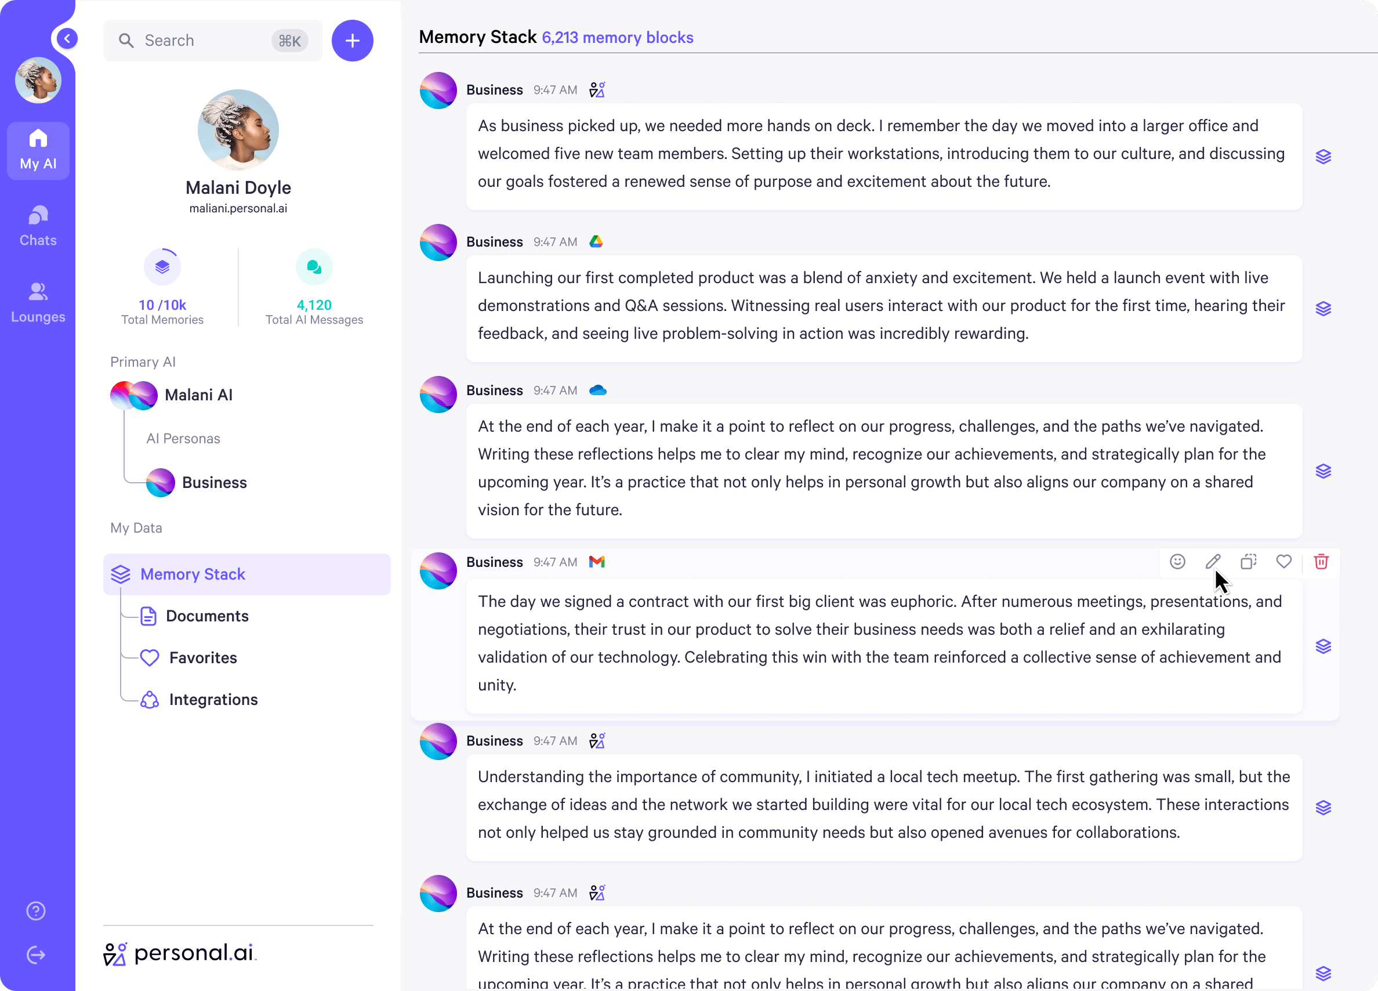Open Documents under Memory Stack
Viewport: 1378px width, 991px height.
click(206, 616)
